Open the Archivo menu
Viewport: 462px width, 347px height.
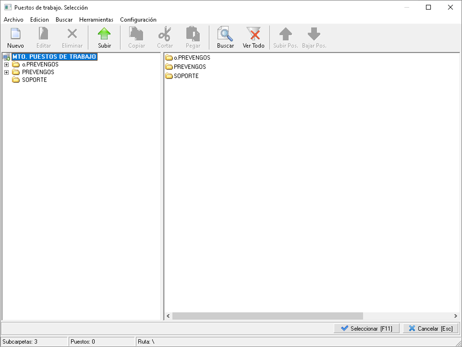point(13,20)
